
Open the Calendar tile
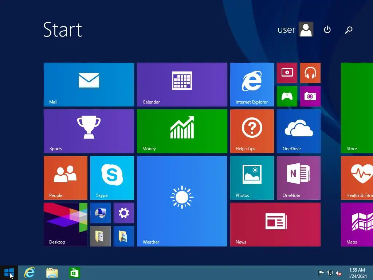(182, 85)
